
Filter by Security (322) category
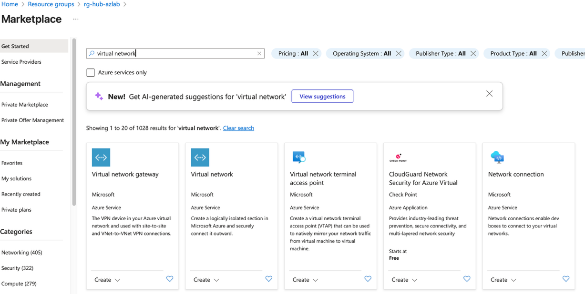pyautogui.click(x=17, y=268)
